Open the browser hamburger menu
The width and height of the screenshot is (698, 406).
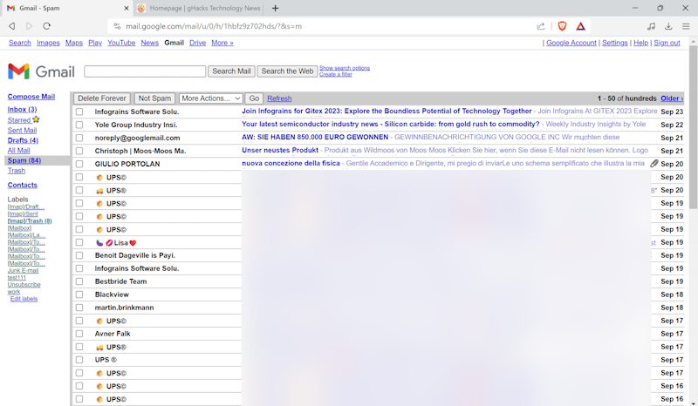pos(686,26)
